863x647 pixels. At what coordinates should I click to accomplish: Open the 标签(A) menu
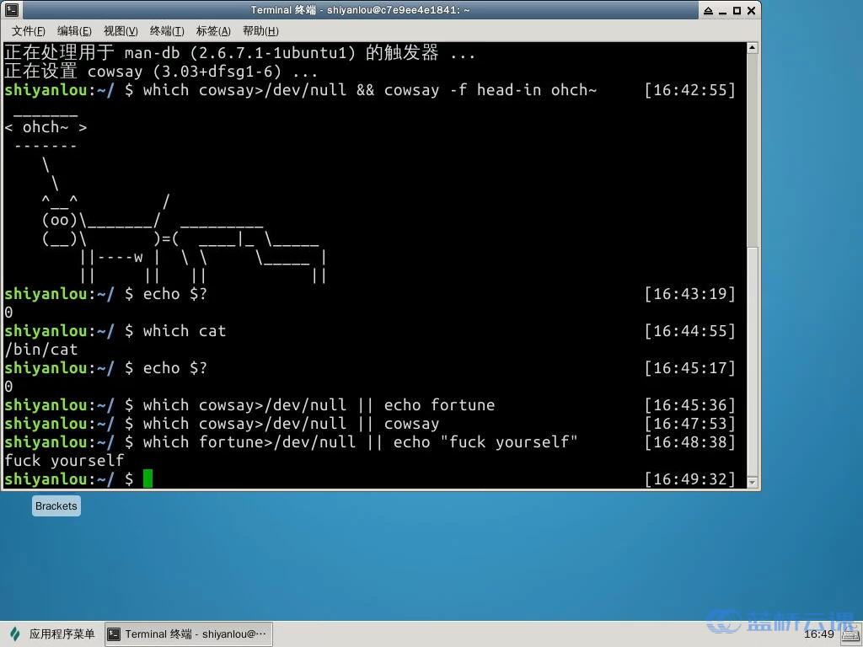213,31
